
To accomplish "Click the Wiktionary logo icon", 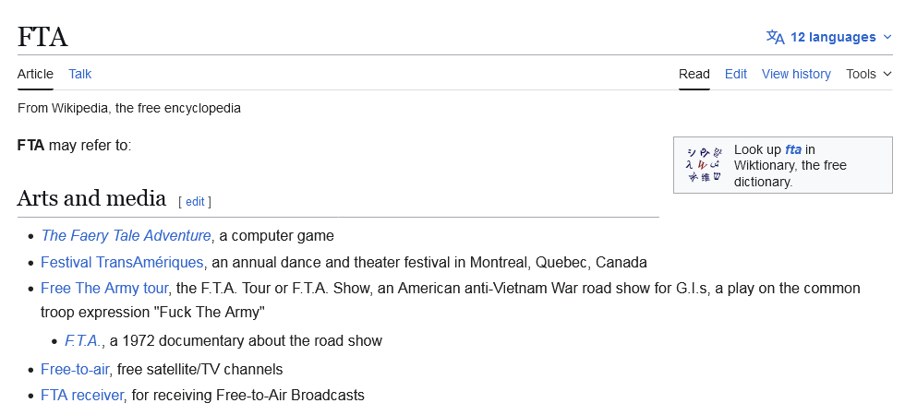I will pyautogui.click(x=703, y=164).
